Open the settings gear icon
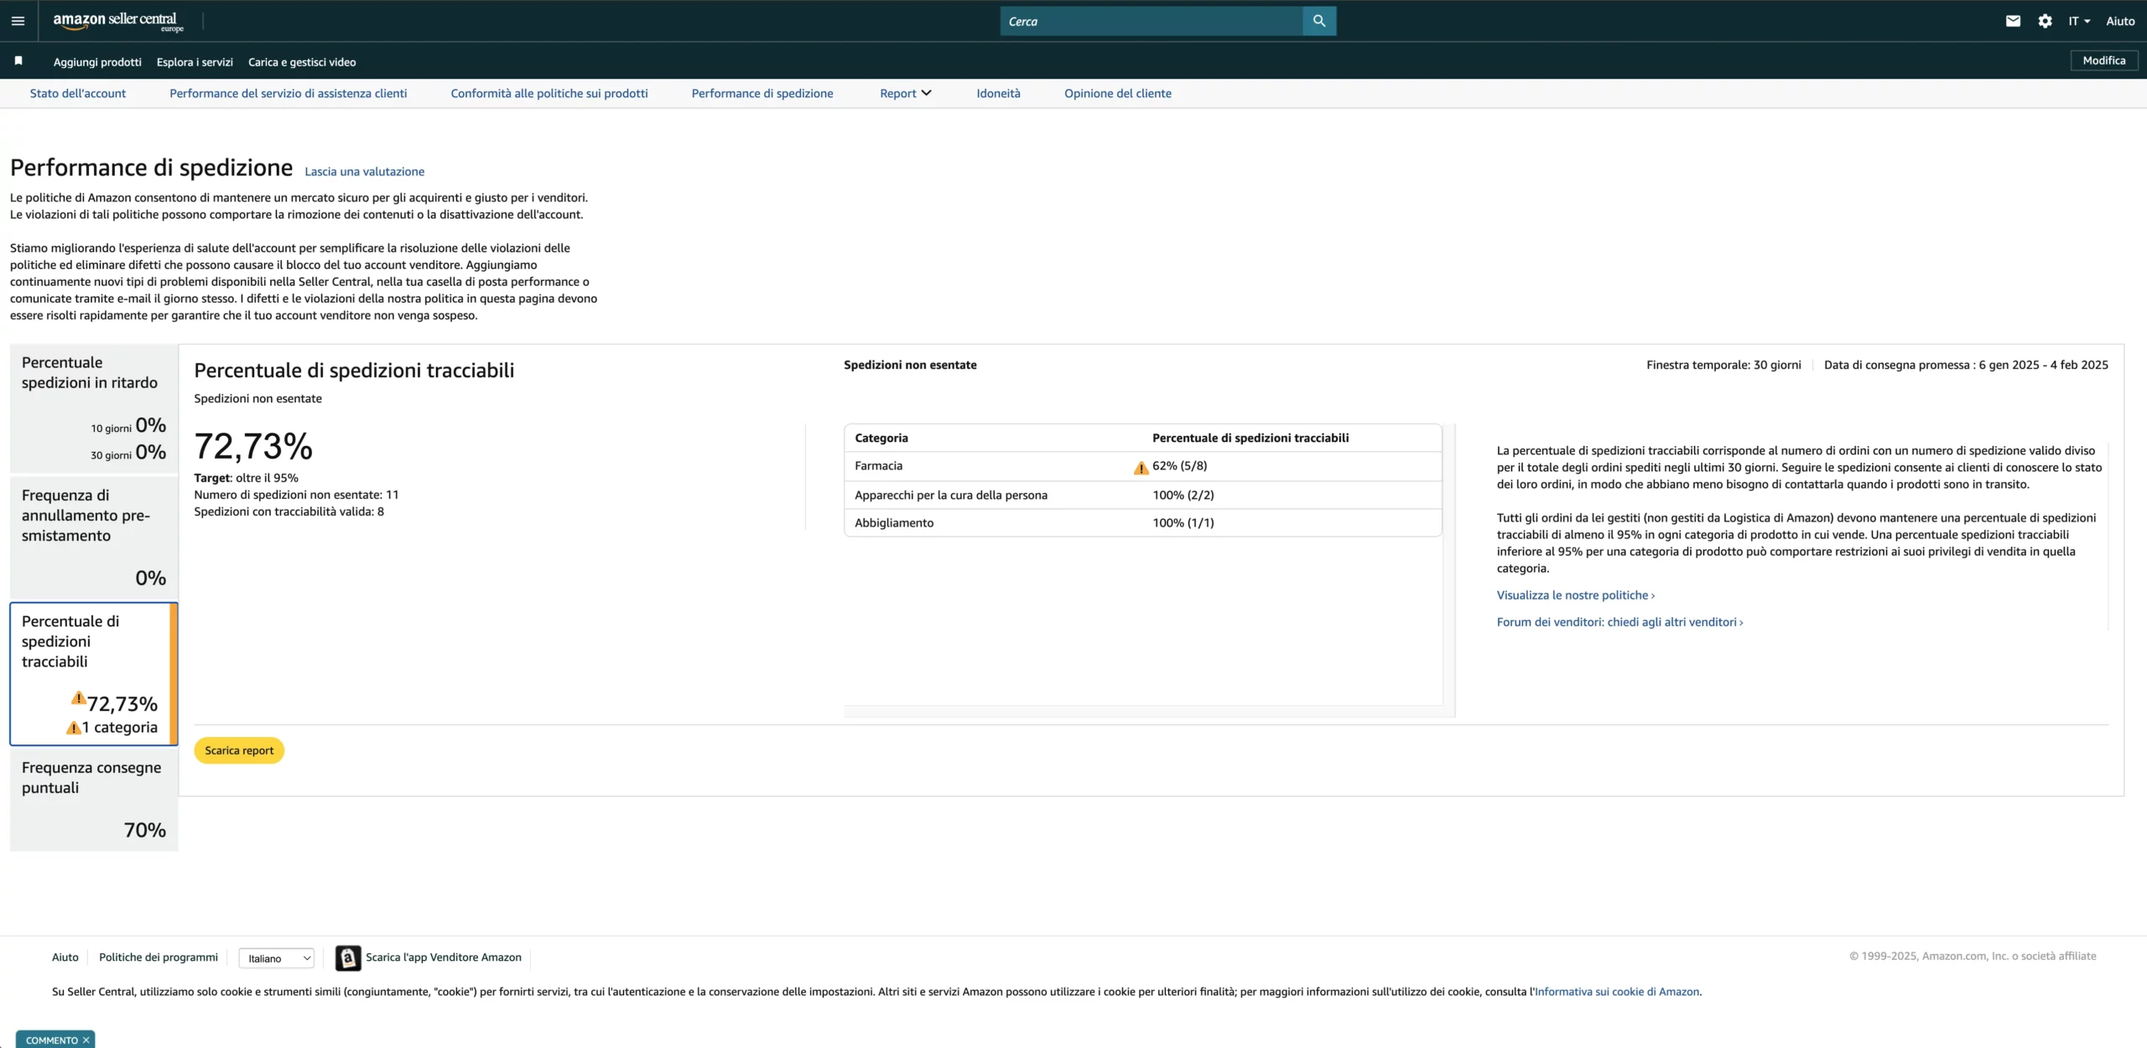The image size is (2147, 1048). [2045, 21]
